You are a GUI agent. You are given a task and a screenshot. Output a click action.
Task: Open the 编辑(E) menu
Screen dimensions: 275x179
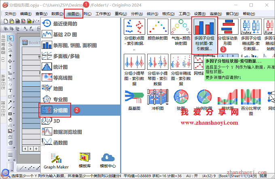(25, 14)
